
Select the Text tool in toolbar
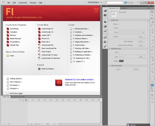[x=152, y=33]
